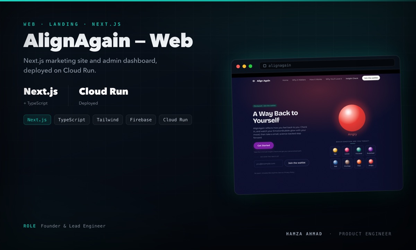Select the Loved emotion bubble
This screenshot has height=250, width=416.
click(347, 151)
